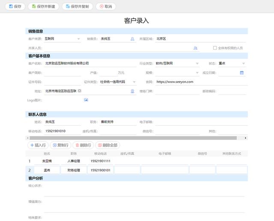Click the 微信号 input field
Screen dimensions: 274x221
pos(177,131)
